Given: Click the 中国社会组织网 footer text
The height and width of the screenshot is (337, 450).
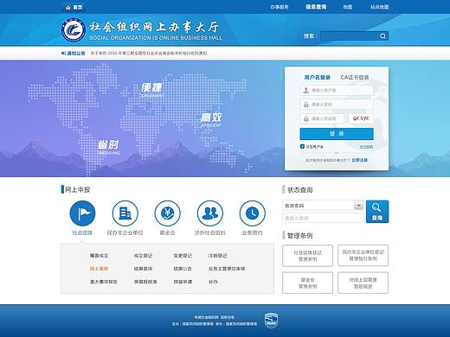Looking at the screenshot, I should pyautogui.click(x=206, y=317).
